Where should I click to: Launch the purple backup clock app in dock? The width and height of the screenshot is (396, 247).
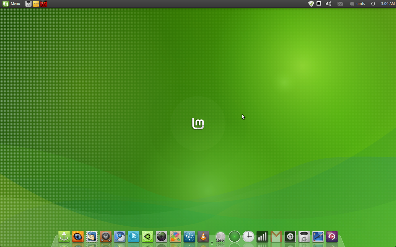(x=332, y=237)
